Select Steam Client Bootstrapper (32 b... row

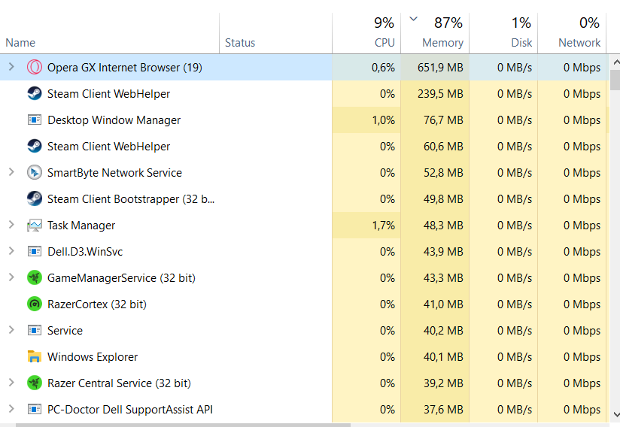point(305,198)
